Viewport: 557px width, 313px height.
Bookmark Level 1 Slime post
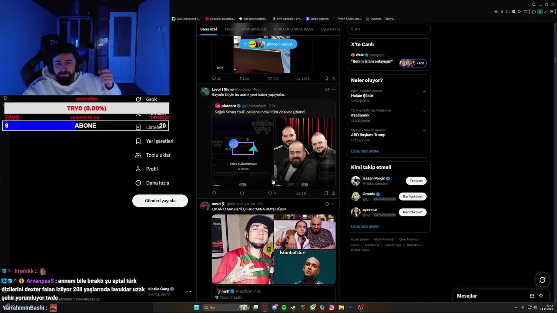coord(326,193)
